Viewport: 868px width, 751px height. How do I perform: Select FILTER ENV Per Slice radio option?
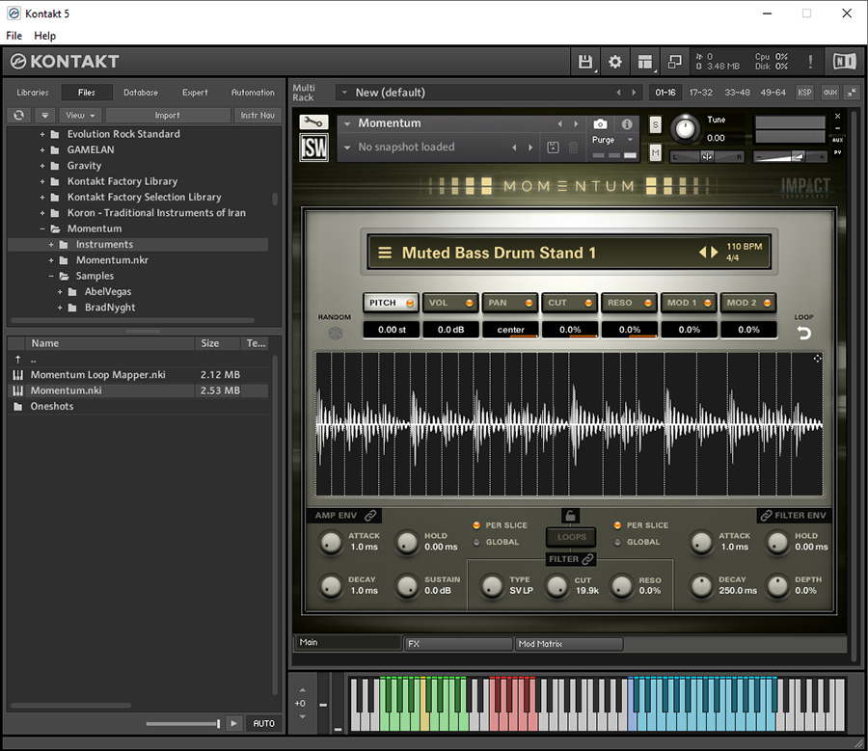click(x=617, y=525)
